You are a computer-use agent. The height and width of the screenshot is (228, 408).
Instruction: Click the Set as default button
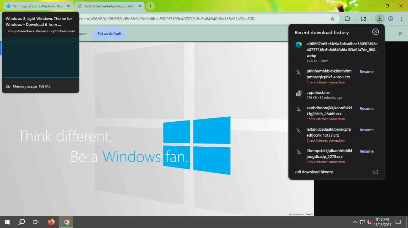tap(109, 34)
